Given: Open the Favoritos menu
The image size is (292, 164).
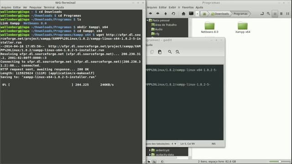Looking at the screenshot, I should pyautogui.click(x=188, y=7).
